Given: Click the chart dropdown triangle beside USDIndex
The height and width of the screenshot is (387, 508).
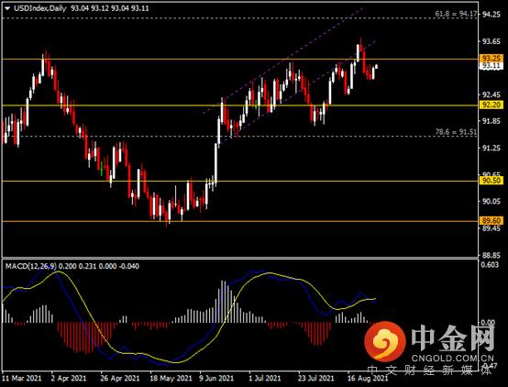Looking at the screenshot, I should click(7, 9).
